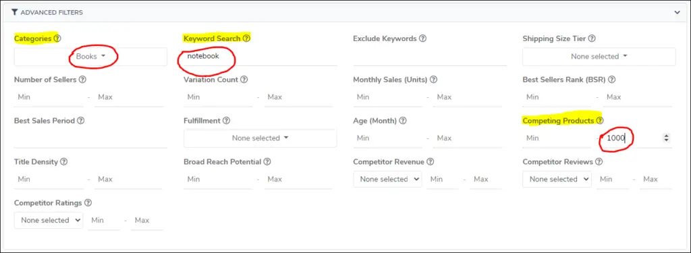This screenshot has width=691, height=253.
Task: Click the Number of Sellers Max field
Action: pos(129,97)
